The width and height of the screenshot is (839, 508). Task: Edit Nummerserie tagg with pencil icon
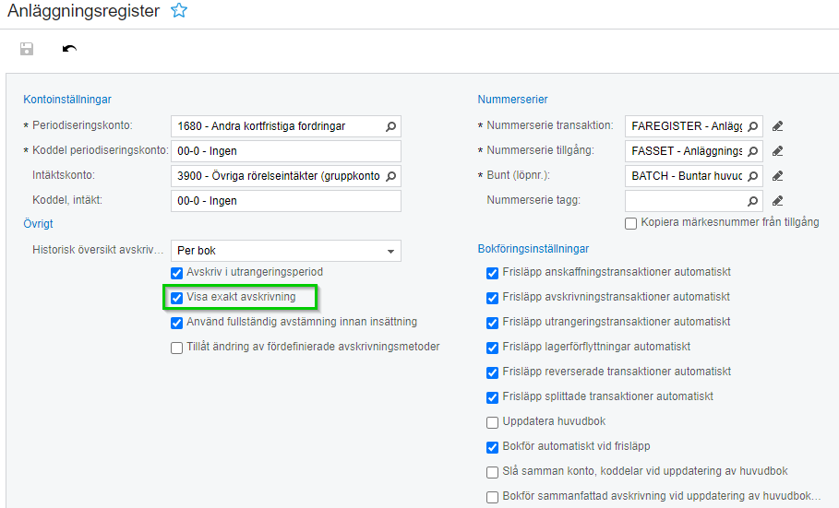tap(777, 201)
